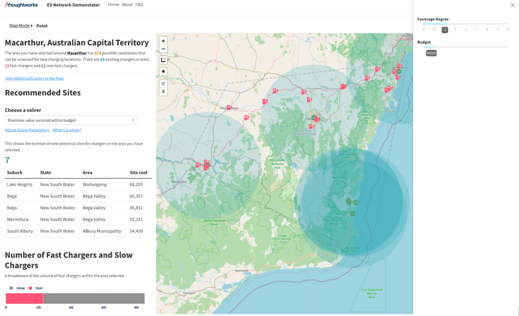Select the draw rectangle map tool
This screenshot has height=316, width=519.
[163, 60]
